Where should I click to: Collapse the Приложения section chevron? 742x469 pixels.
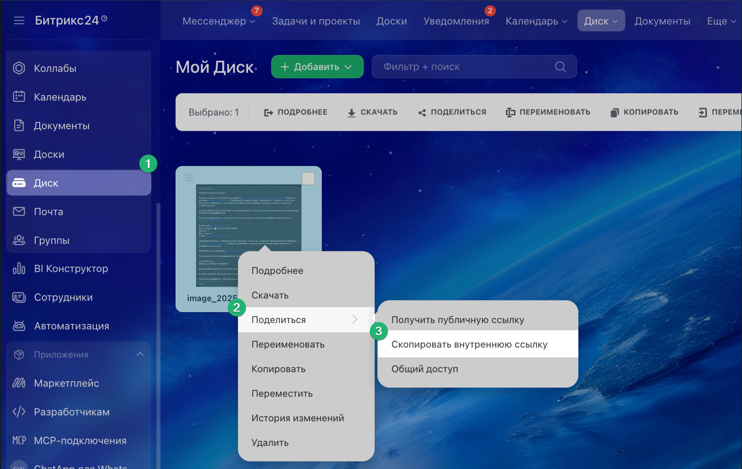[140, 354]
